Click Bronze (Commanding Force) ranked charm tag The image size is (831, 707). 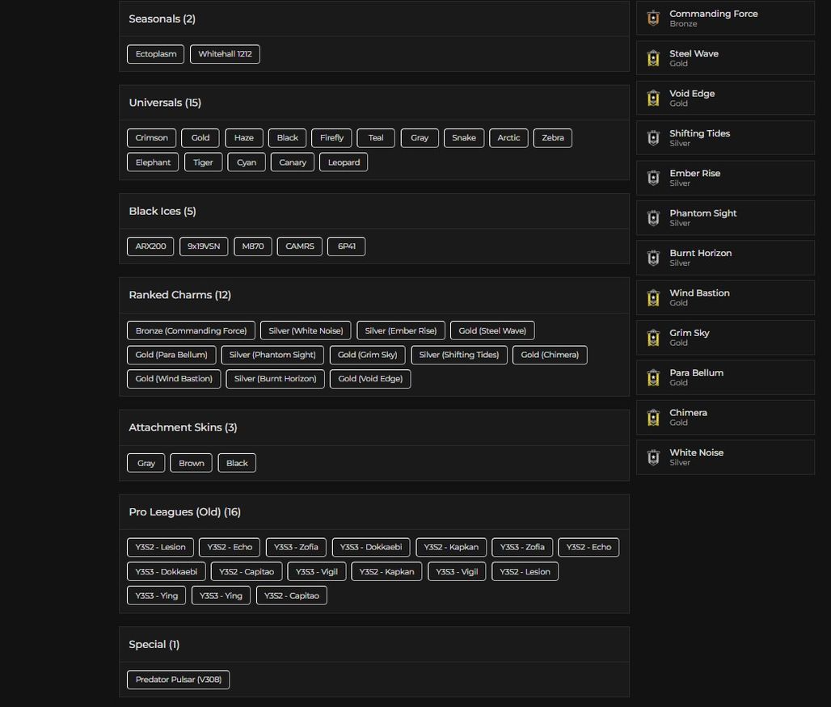click(x=192, y=330)
